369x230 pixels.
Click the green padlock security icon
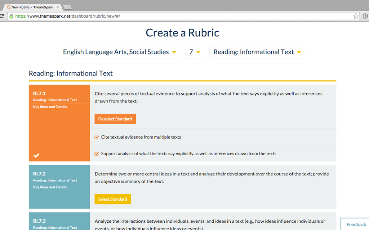point(11,16)
